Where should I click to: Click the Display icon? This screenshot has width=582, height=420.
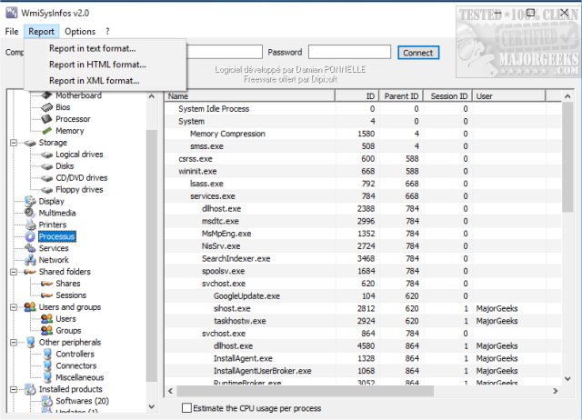point(30,202)
